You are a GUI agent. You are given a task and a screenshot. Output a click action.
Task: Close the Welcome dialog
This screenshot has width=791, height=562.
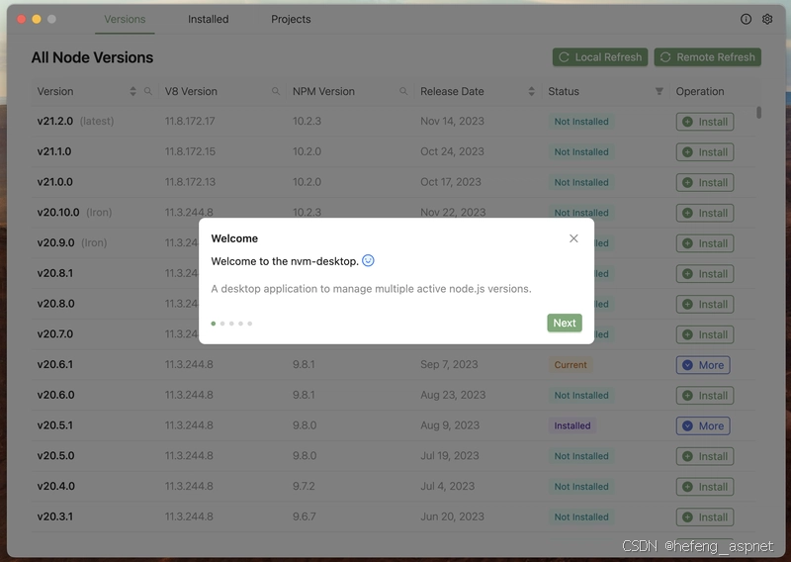(573, 238)
